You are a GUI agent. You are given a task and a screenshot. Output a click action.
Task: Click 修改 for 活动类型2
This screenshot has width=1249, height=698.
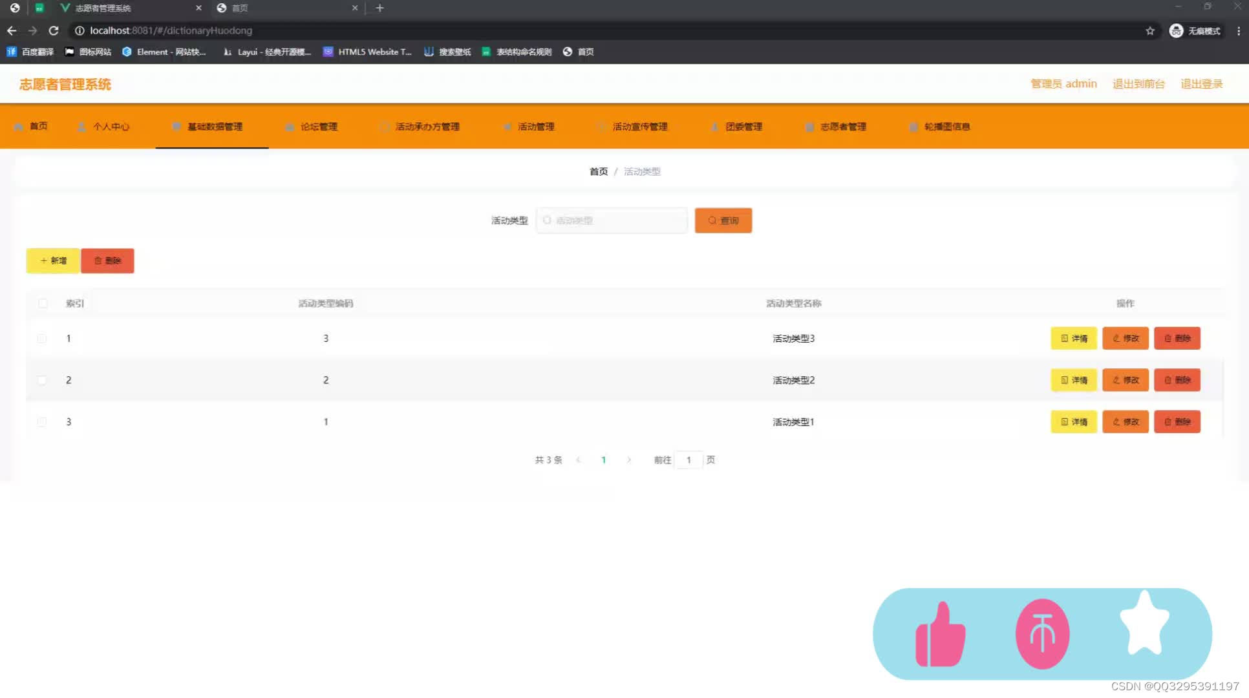pyautogui.click(x=1126, y=380)
